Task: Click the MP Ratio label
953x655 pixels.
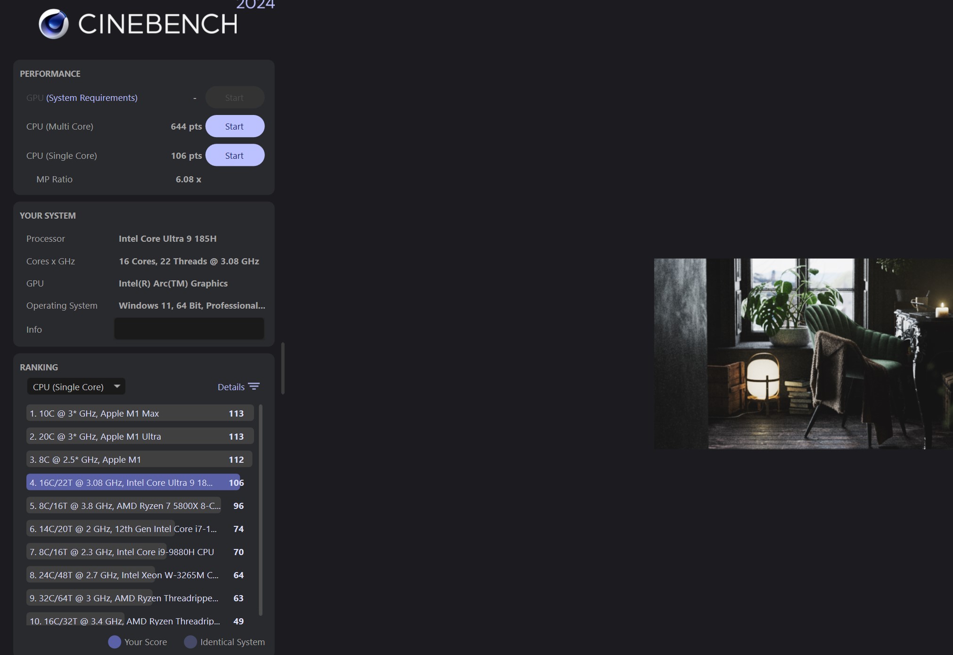Action: [x=55, y=179]
